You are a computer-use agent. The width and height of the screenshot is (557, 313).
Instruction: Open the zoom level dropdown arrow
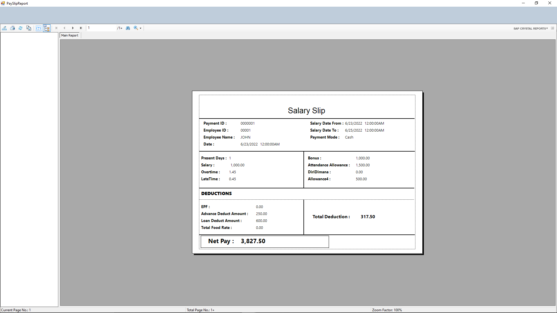coord(140,28)
